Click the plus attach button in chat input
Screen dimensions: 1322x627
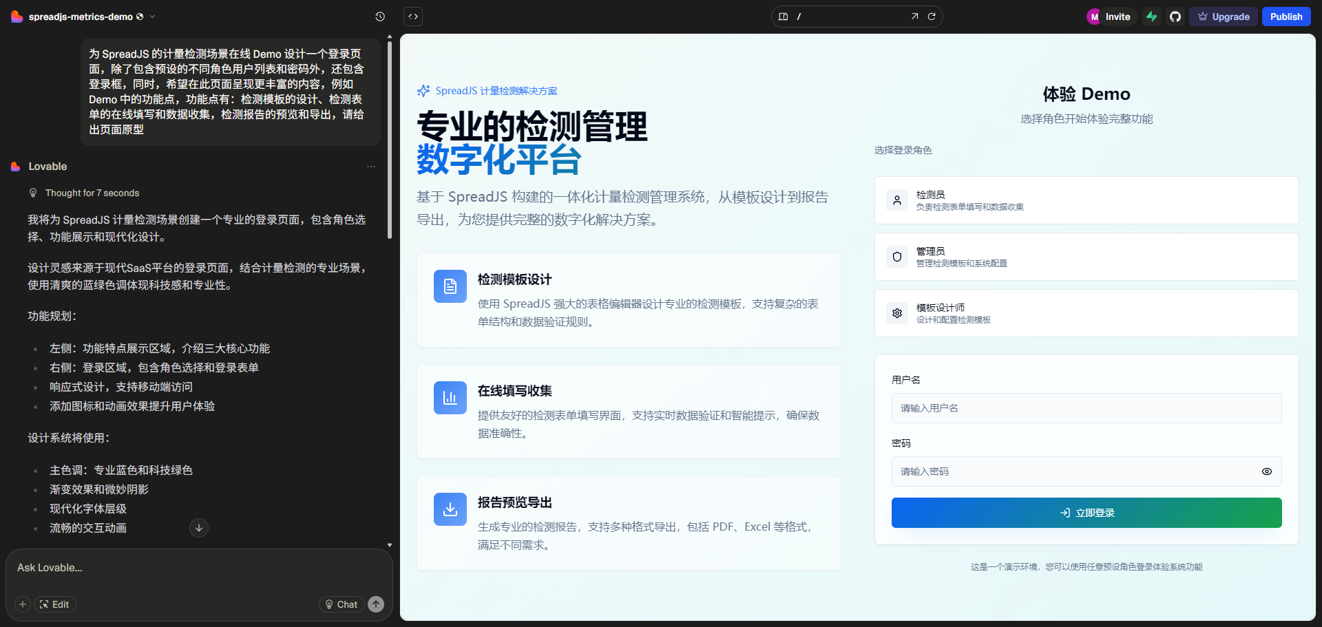(23, 604)
